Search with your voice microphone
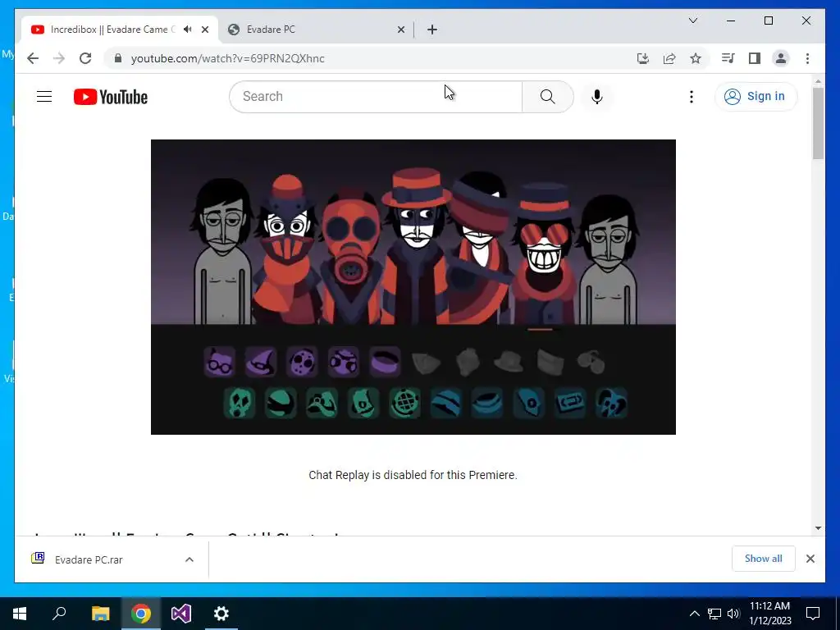The image size is (840, 630). point(597,97)
